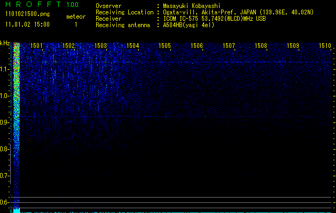Click the 1502 time axis marker
Screen dimensions: 336x213
point(68,46)
